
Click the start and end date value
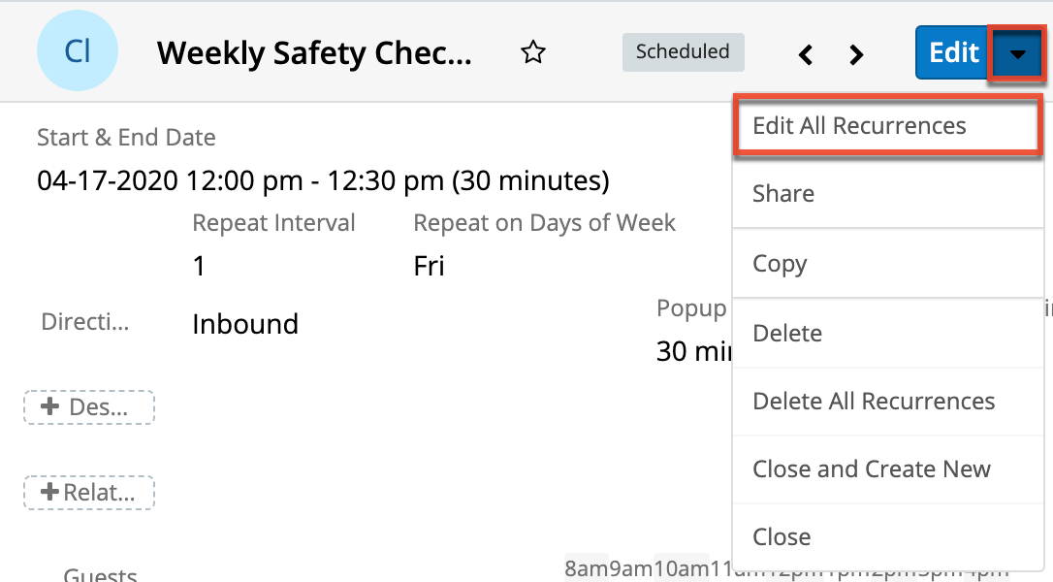323,180
